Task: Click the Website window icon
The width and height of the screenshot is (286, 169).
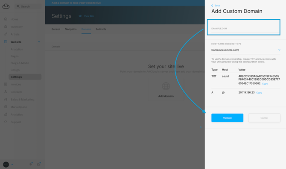Action: pyautogui.click(x=6, y=42)
